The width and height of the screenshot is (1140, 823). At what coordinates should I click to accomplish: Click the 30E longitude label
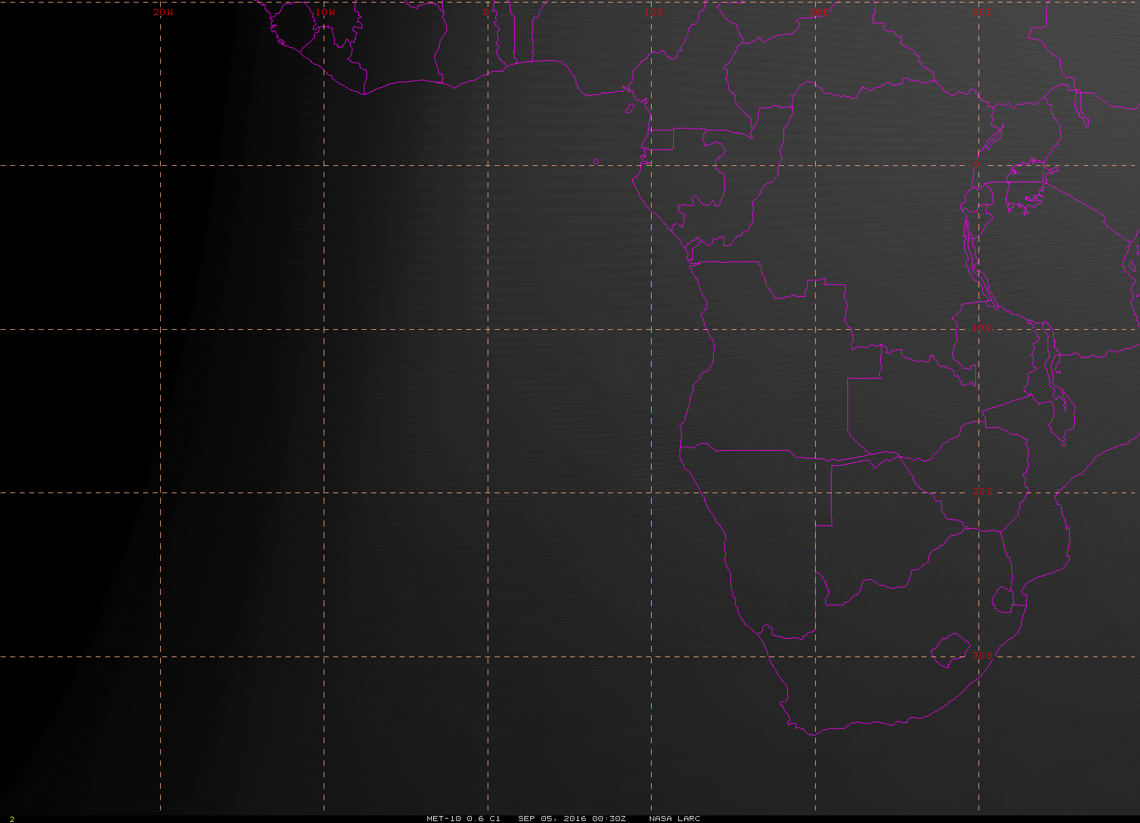pos(982,12)
